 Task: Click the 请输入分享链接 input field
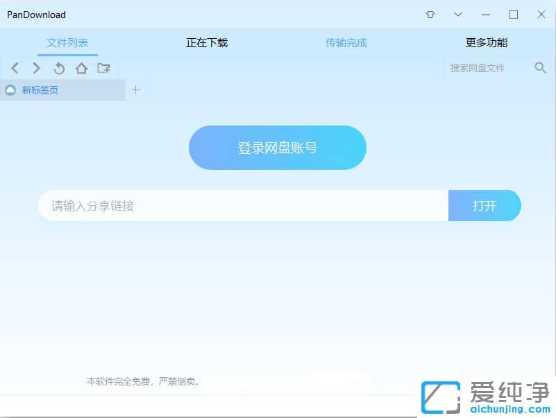[243, 205]
